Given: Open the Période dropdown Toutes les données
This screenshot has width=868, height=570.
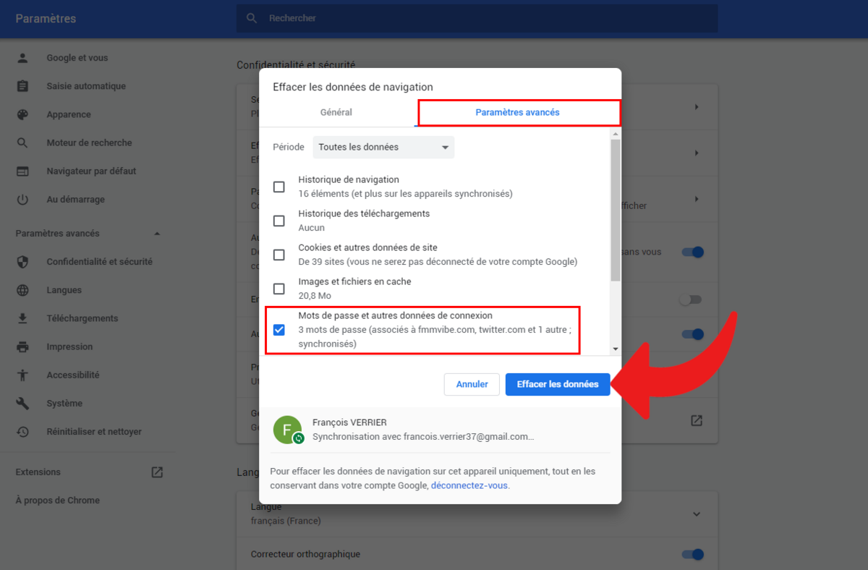Looking at the screenshot, I should coord(383,147).
